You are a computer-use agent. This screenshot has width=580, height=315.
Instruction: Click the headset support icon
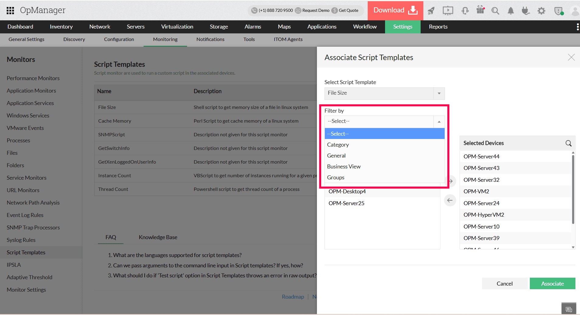pyautogui.click(x=465, y=11)
